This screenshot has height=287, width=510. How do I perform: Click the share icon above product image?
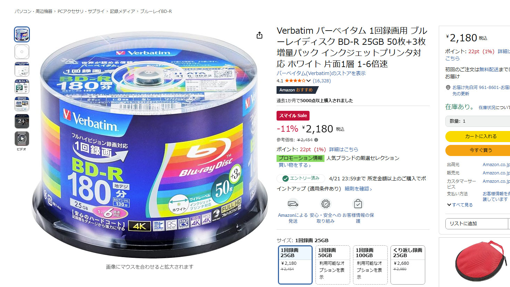pyautogui.click(x=260, y=35)
